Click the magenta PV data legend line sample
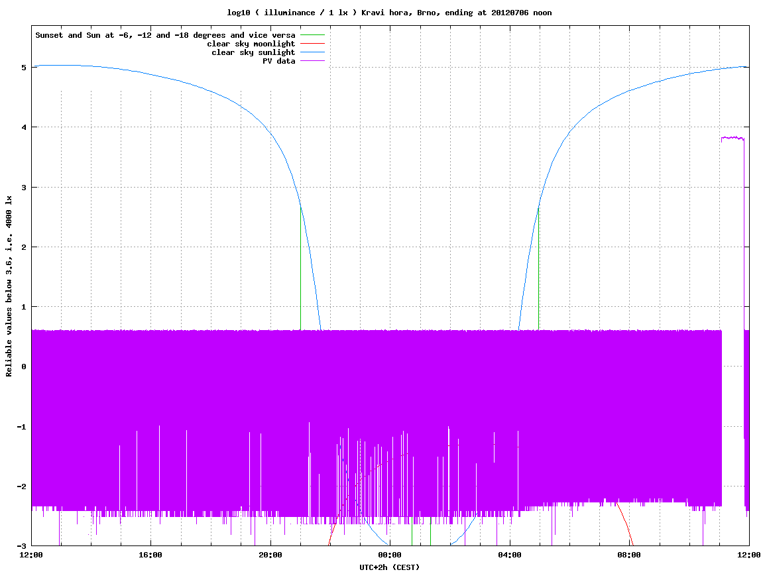The image size is (763, 572). coord(312,61)
